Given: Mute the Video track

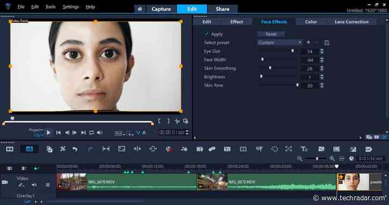Looking at the screenshot, I should pyautogui.click(x=34, y=185).
